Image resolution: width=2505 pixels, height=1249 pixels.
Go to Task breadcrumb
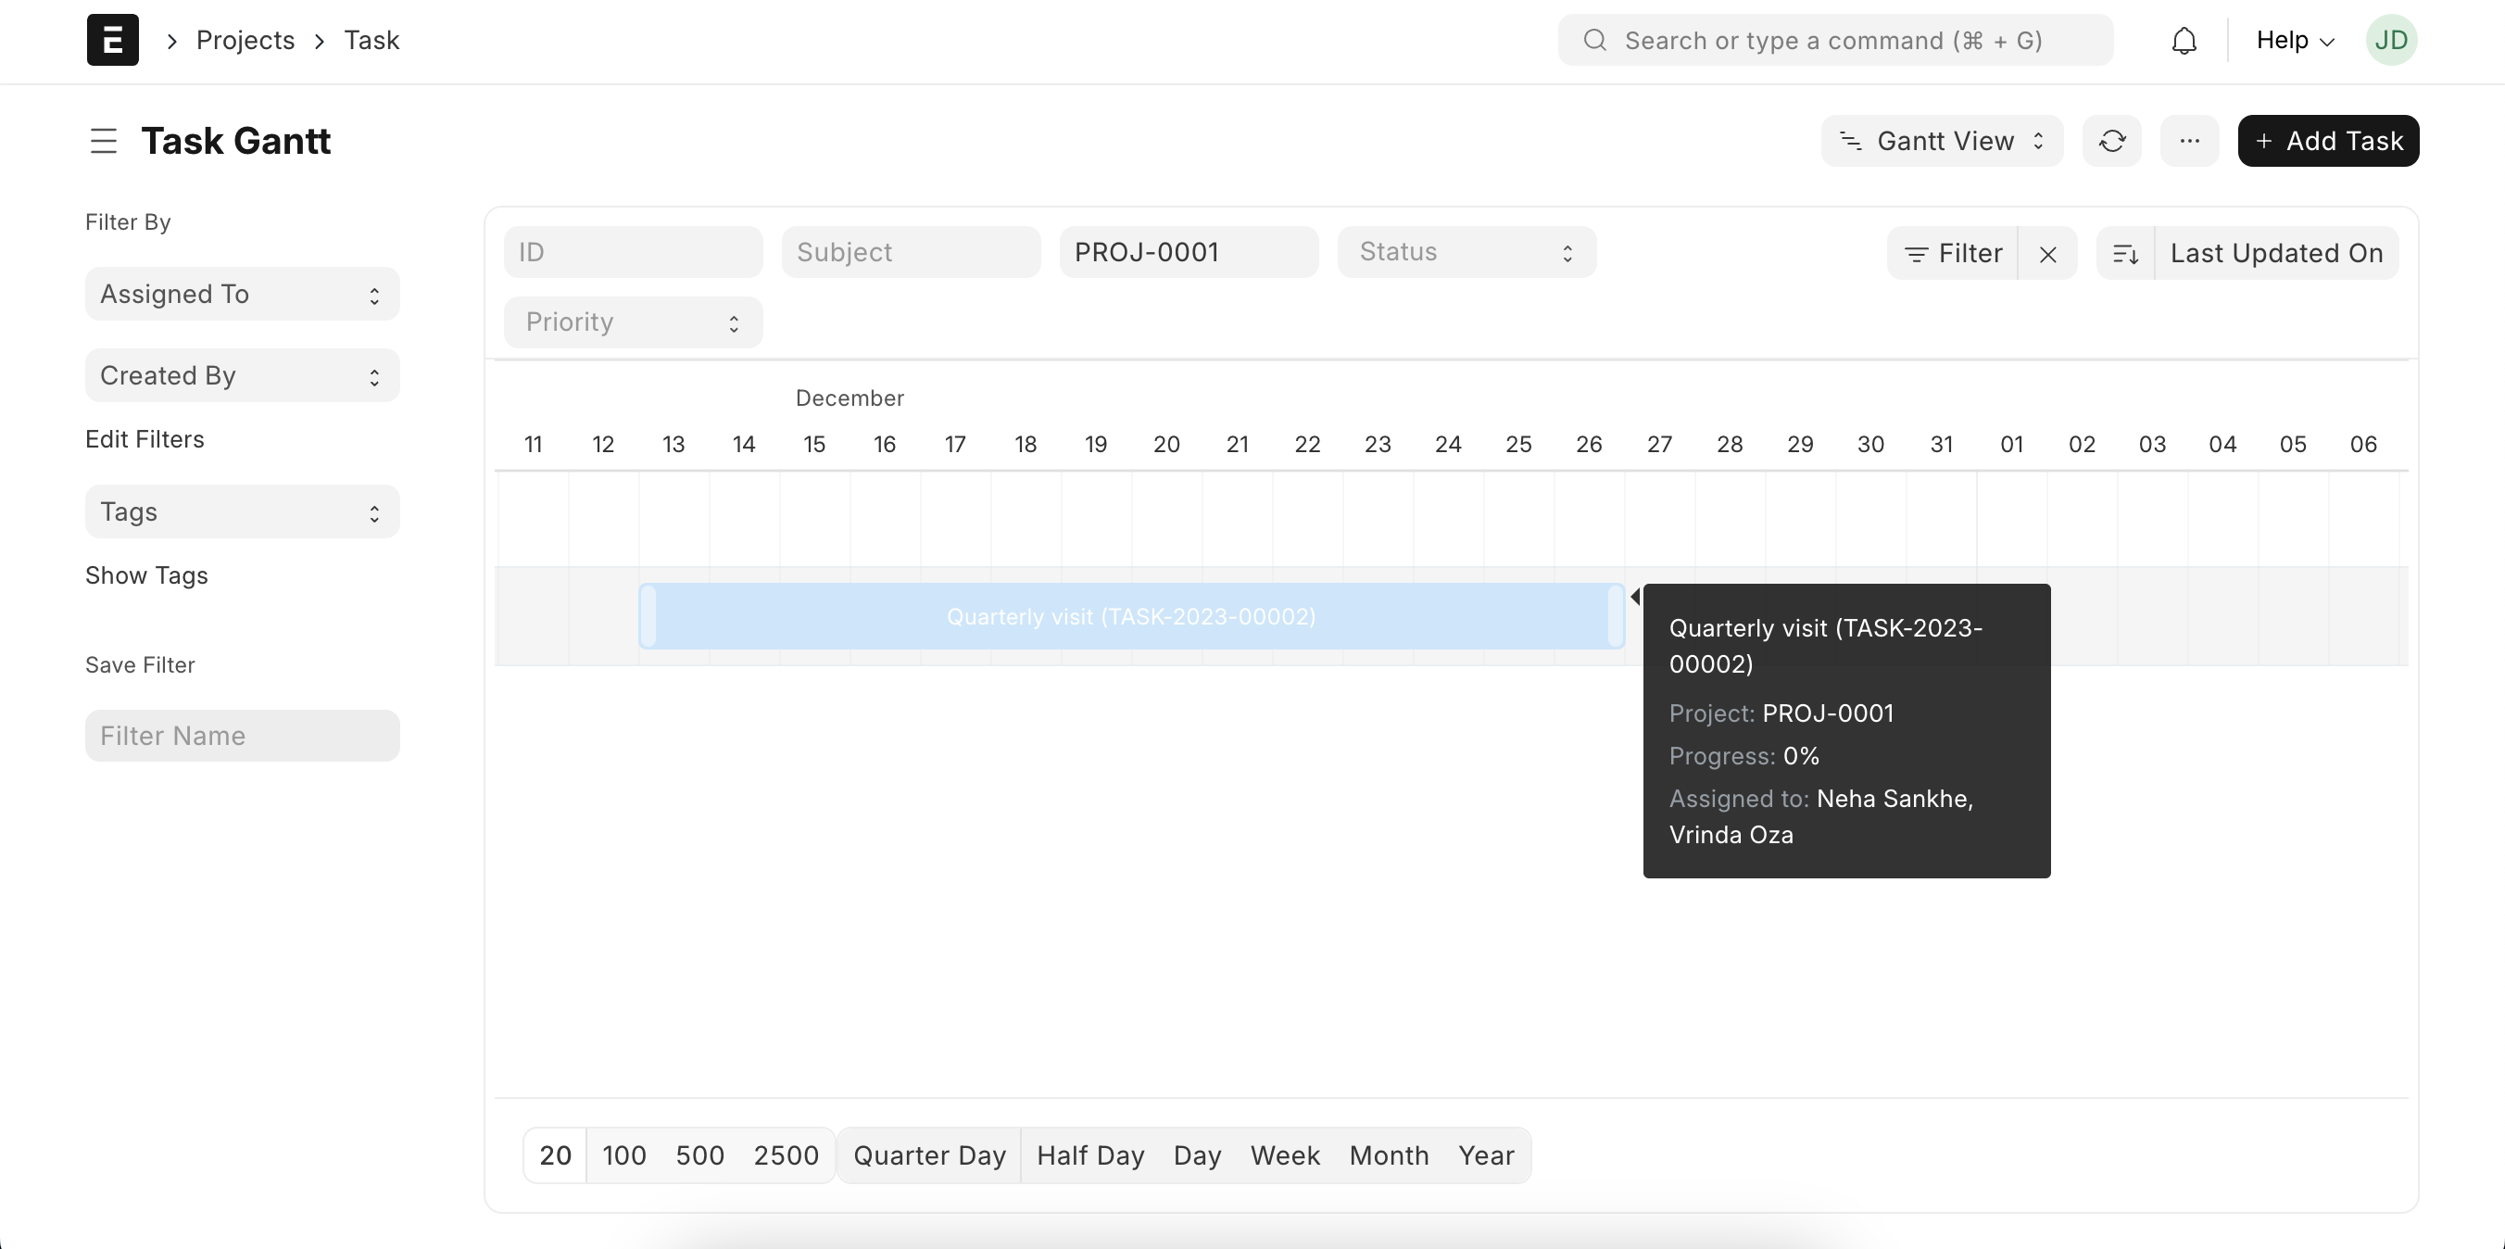click(x=371, y=40)
